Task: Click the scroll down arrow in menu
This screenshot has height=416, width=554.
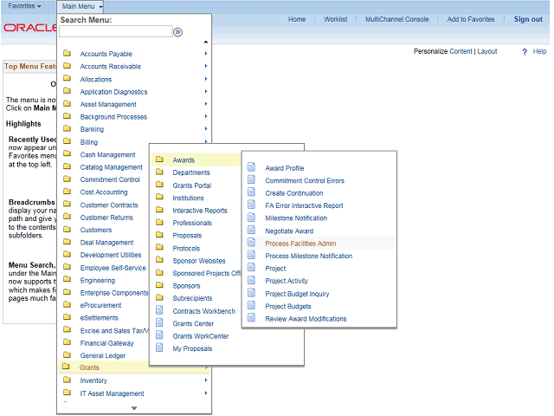Action: point(133,407)
